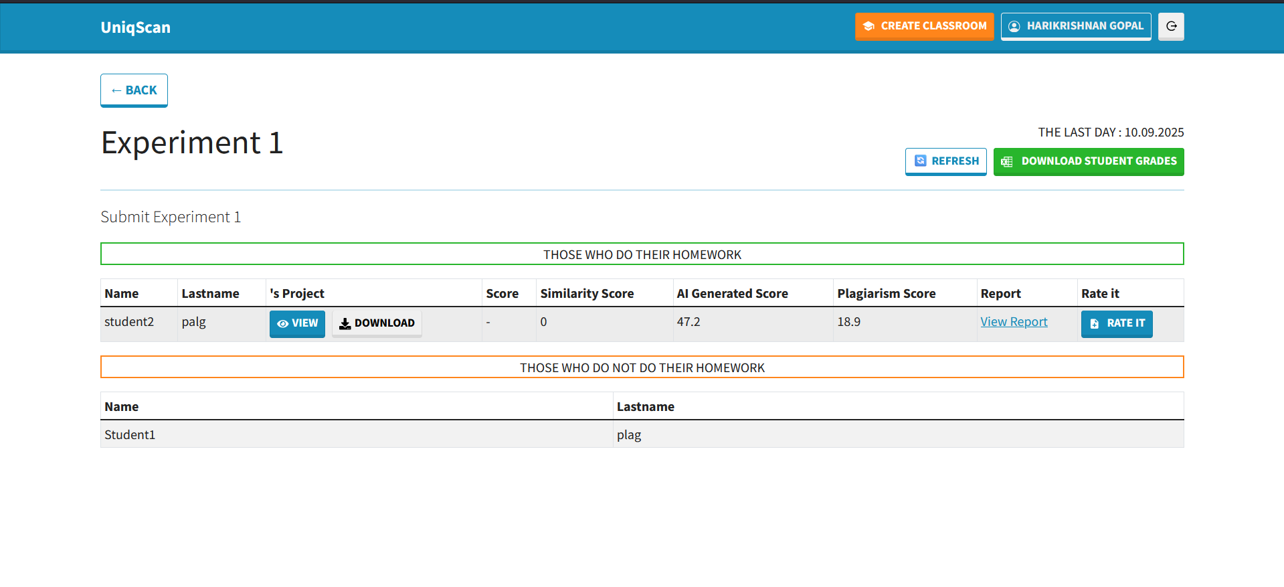Viewport: 1284px width, 587px height.
Task: Go back with the Back button
Action: click(134, 90)
